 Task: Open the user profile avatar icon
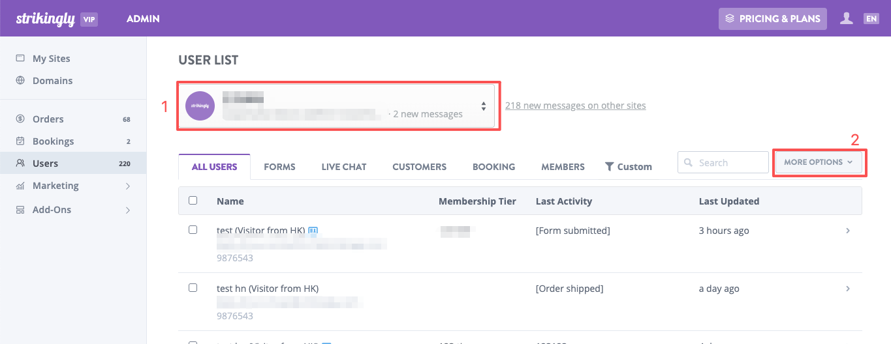tap(847, 18)
